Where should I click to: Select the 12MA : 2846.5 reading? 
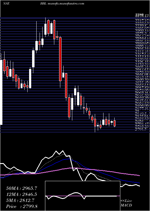point(22,194)
